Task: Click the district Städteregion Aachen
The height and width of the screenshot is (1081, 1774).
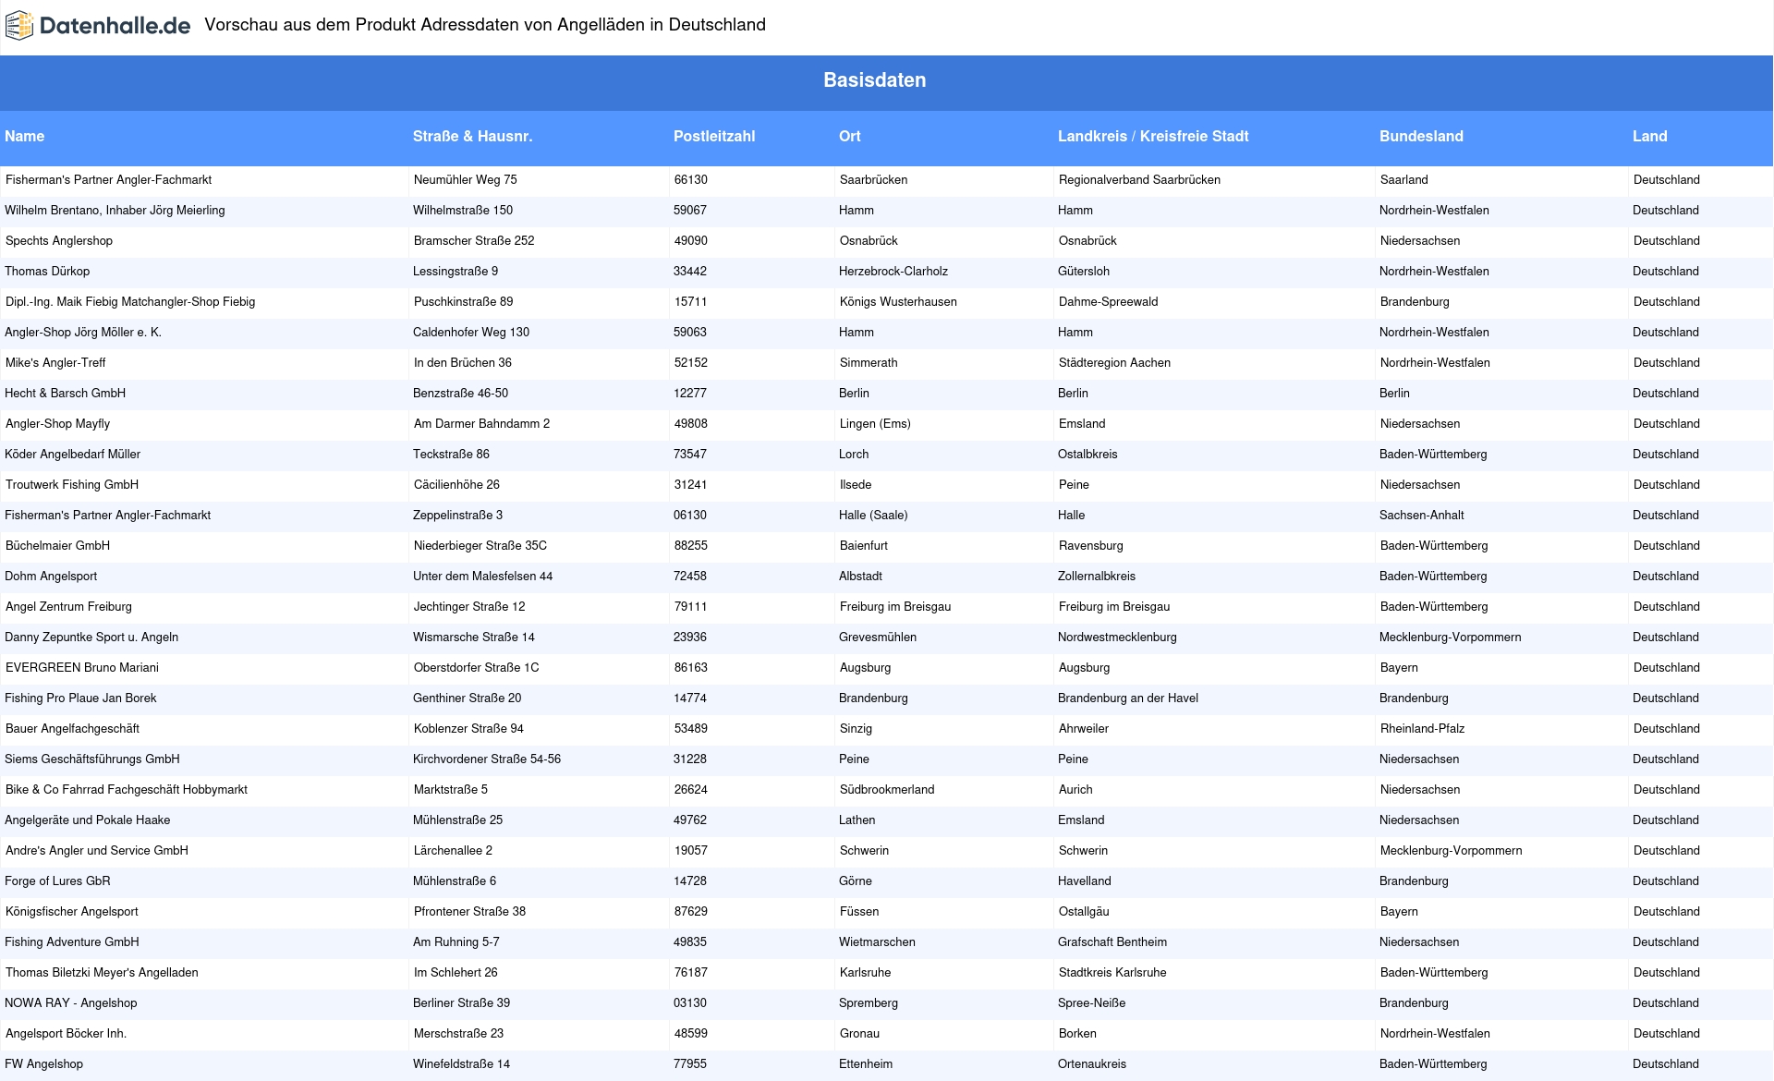Action: pos(1115,363)
